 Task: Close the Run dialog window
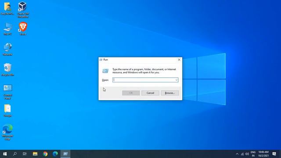179,60
